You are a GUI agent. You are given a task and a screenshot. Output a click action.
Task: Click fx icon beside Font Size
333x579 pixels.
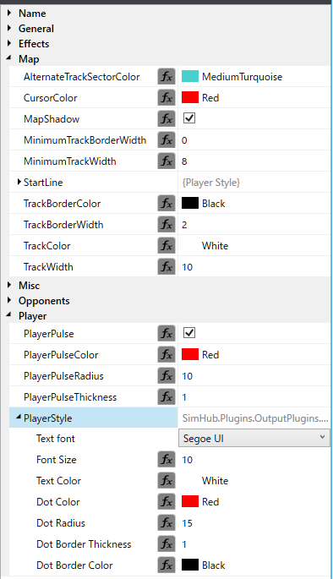(166, 460)
